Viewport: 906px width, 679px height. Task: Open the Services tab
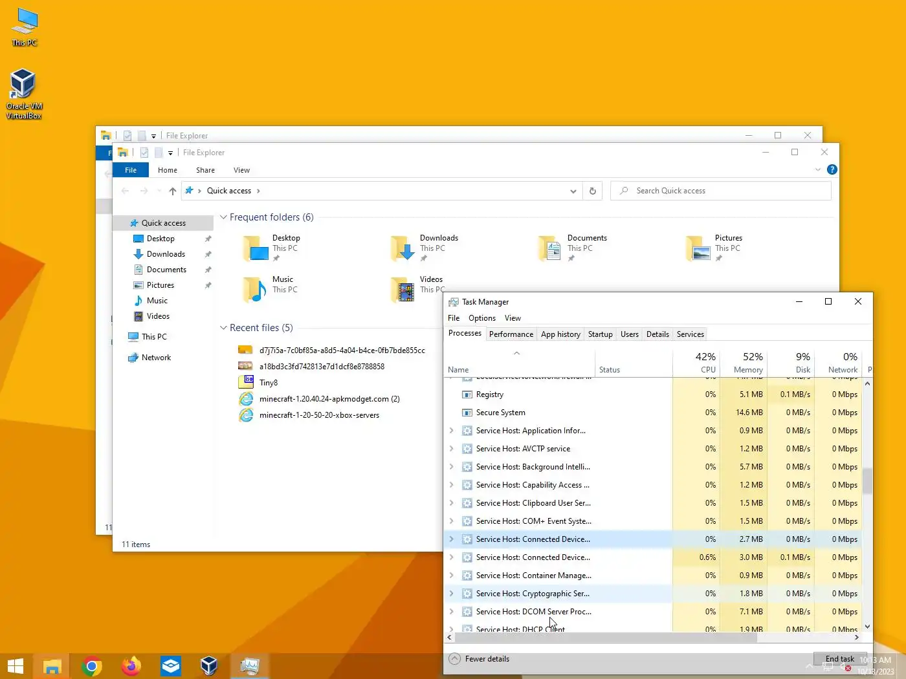690,334
